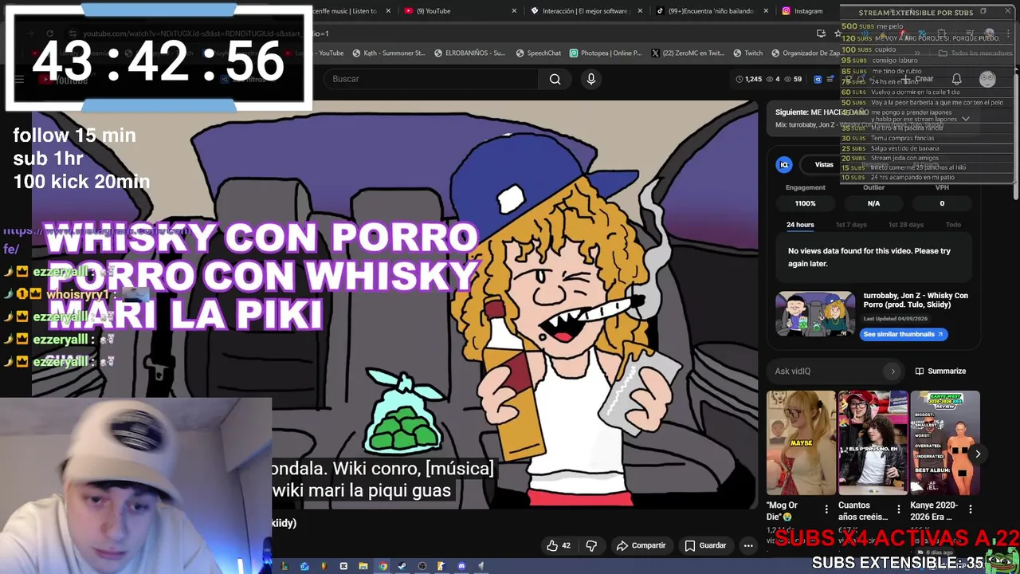This screenshot has width=1020, height=574.
Task: Click 'See similar thumbnails' button
Action: tap(904, 334)
